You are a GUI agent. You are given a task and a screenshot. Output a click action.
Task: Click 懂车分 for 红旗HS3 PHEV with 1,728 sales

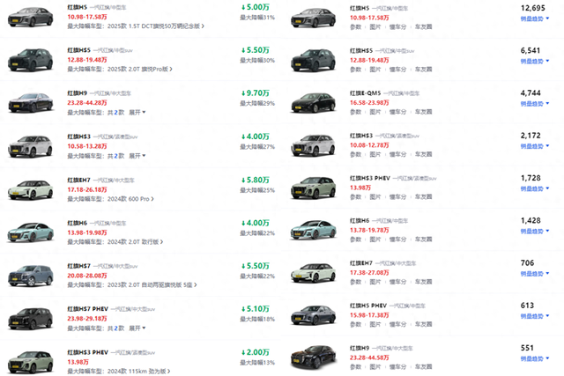click(397, 196)
